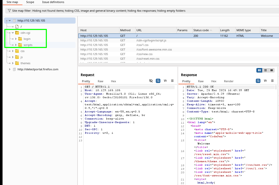
Task: Select the row with status code 200
Action: click(179, 36)
